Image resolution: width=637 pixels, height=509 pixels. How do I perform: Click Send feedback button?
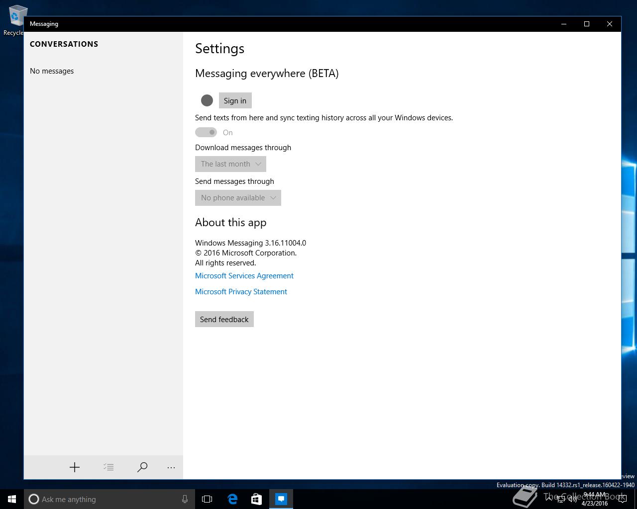coord(224,319)
